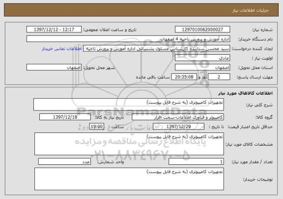Click the label ایجاد کننده درخواست
This screenshot has width=283, height=199.
(x=252, y=49)
